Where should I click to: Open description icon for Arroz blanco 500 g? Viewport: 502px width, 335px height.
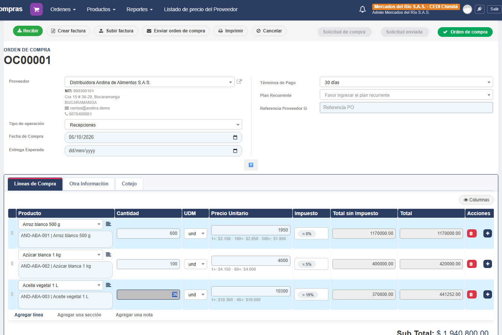click(x=109, y=224)
